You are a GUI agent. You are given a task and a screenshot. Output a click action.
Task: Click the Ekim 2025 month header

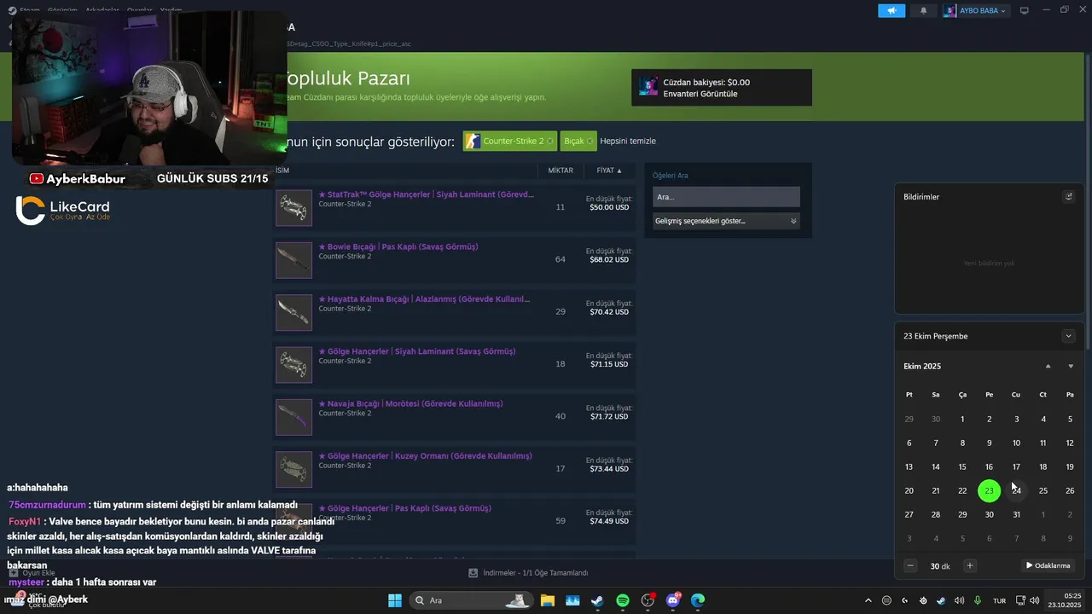click(x=922, y=366)
